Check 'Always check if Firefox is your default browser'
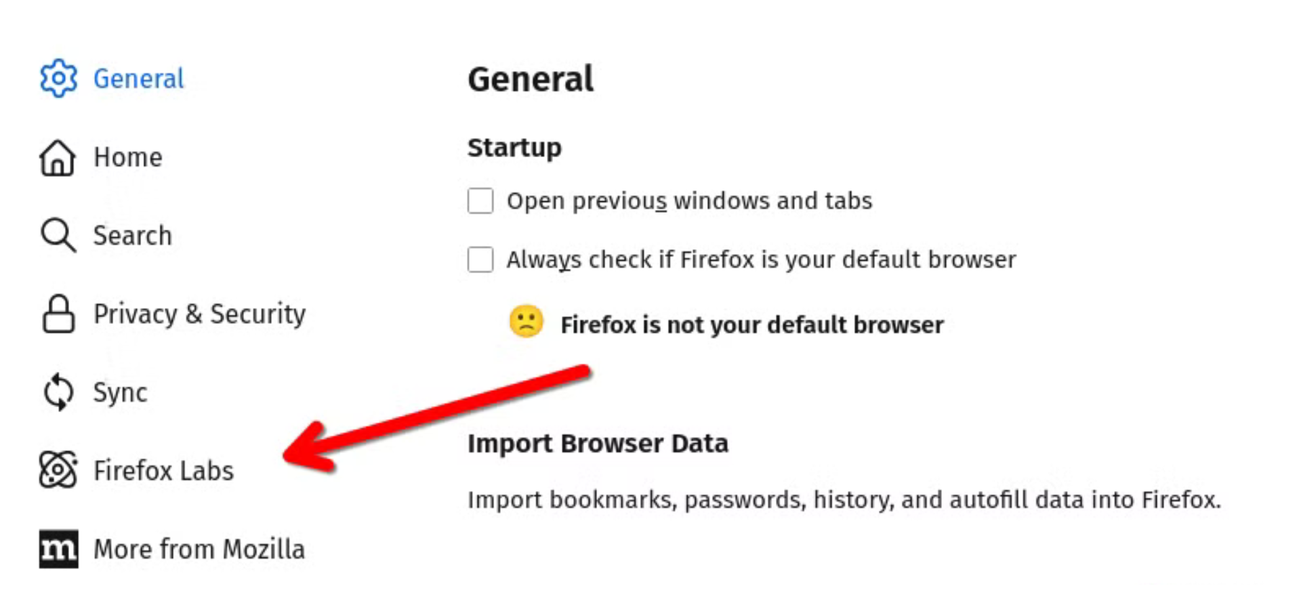Image resolution: width=1301 pixels, height=607 pixels. pyautogui.click(x=480, y=259)
